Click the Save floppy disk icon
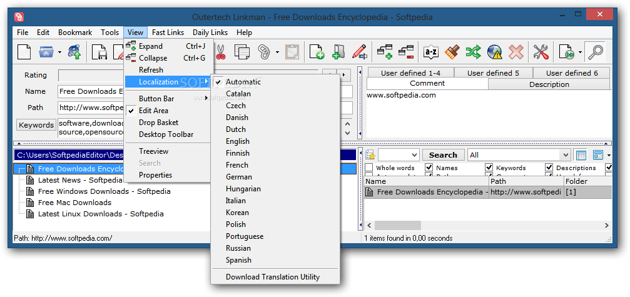The height and width of the screenshot is (297, 630). 99,52
